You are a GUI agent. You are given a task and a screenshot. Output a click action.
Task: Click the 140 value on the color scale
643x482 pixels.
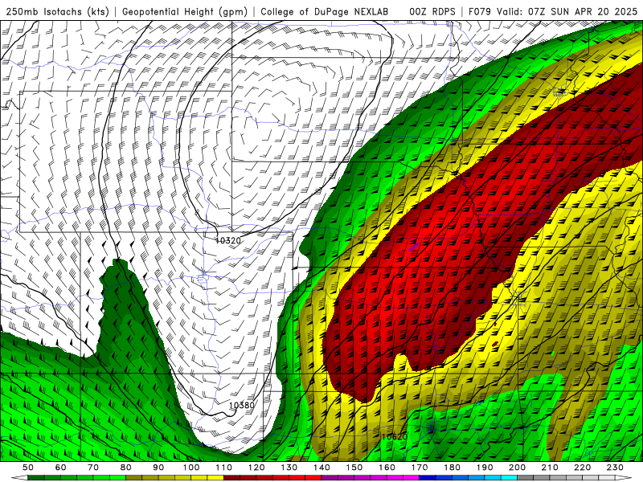click(322, 468)
